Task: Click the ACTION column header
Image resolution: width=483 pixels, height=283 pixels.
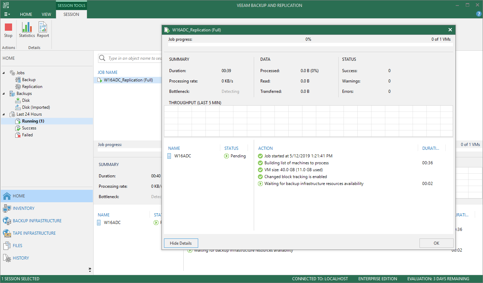Action: click(x=265, y=148)
